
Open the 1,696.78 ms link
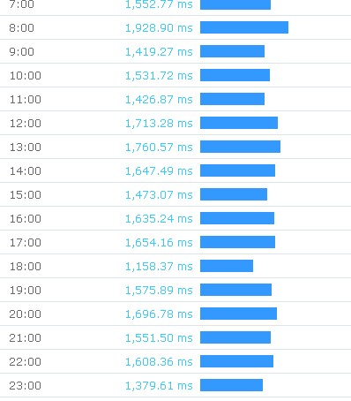click(x=159, y=314)
